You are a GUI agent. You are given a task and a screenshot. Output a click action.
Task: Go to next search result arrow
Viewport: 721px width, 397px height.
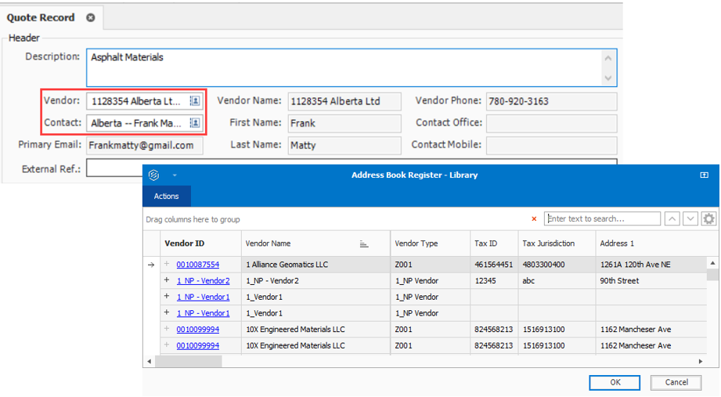[x=690, y=219]
